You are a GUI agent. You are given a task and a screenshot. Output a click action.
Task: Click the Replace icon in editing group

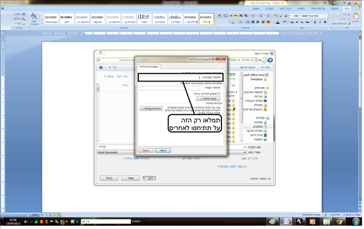24,19
